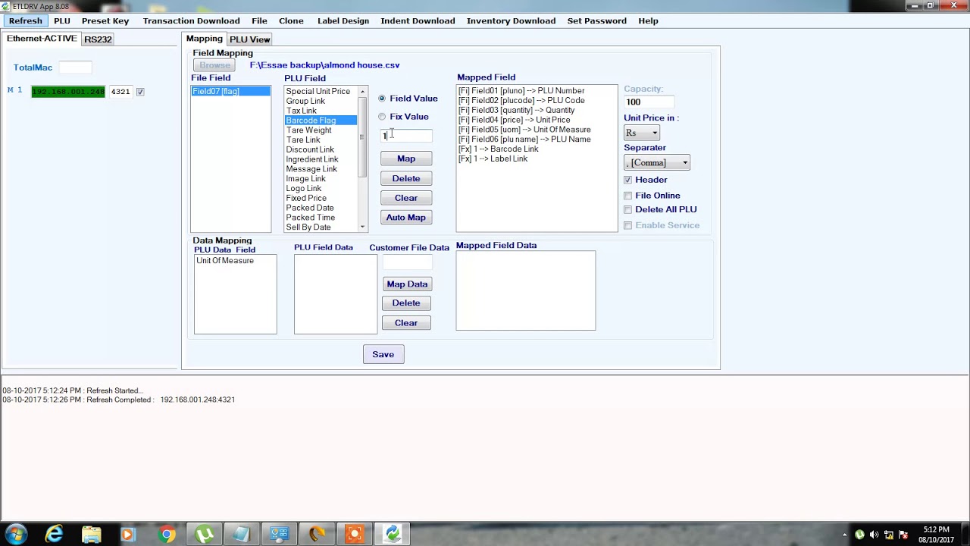Click the TotalMac input field
Viewport: 970px width, 546px height.
pos(75,67)
